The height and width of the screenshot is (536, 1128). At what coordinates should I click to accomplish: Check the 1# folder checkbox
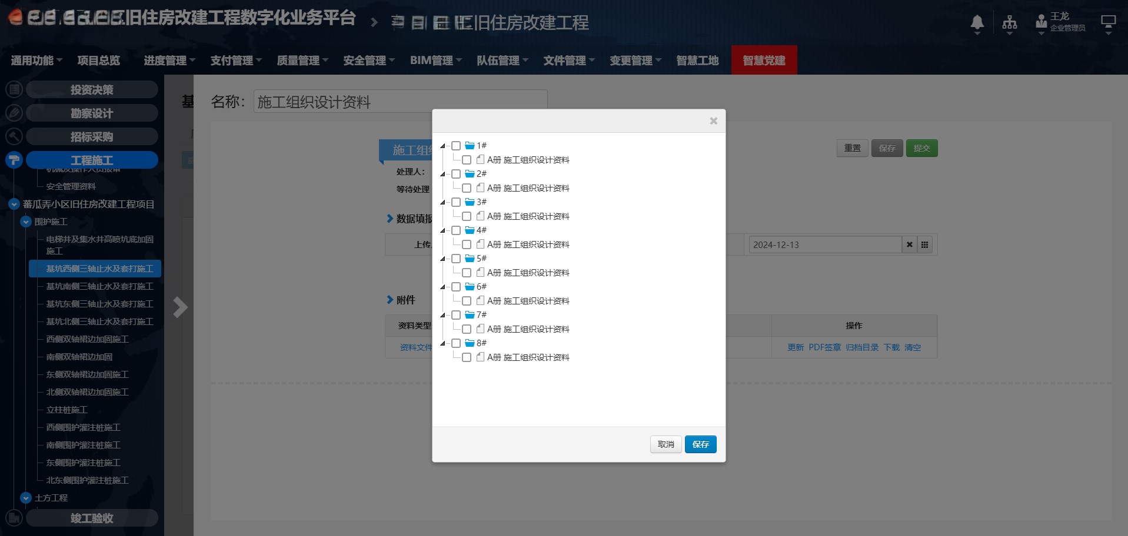pyautogui.click(x=456, y=146)
